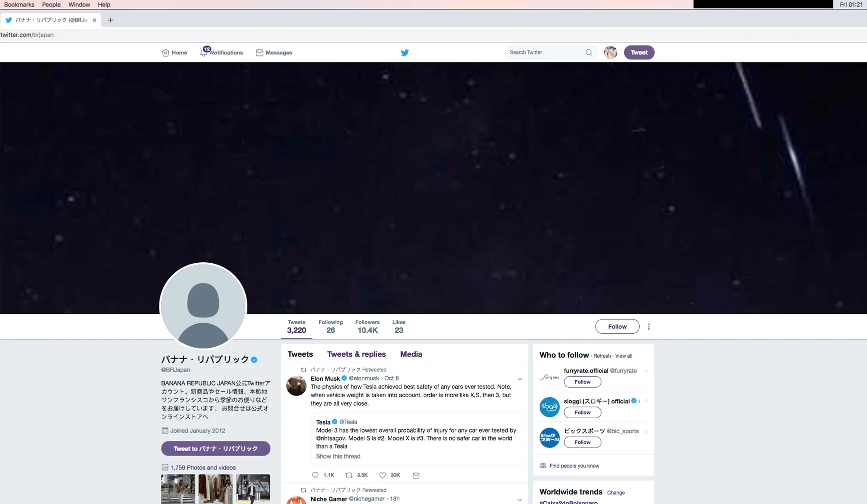Click furryrate.official profile avatar
This screenshot has height=504, width=867.
coord(549,377)
